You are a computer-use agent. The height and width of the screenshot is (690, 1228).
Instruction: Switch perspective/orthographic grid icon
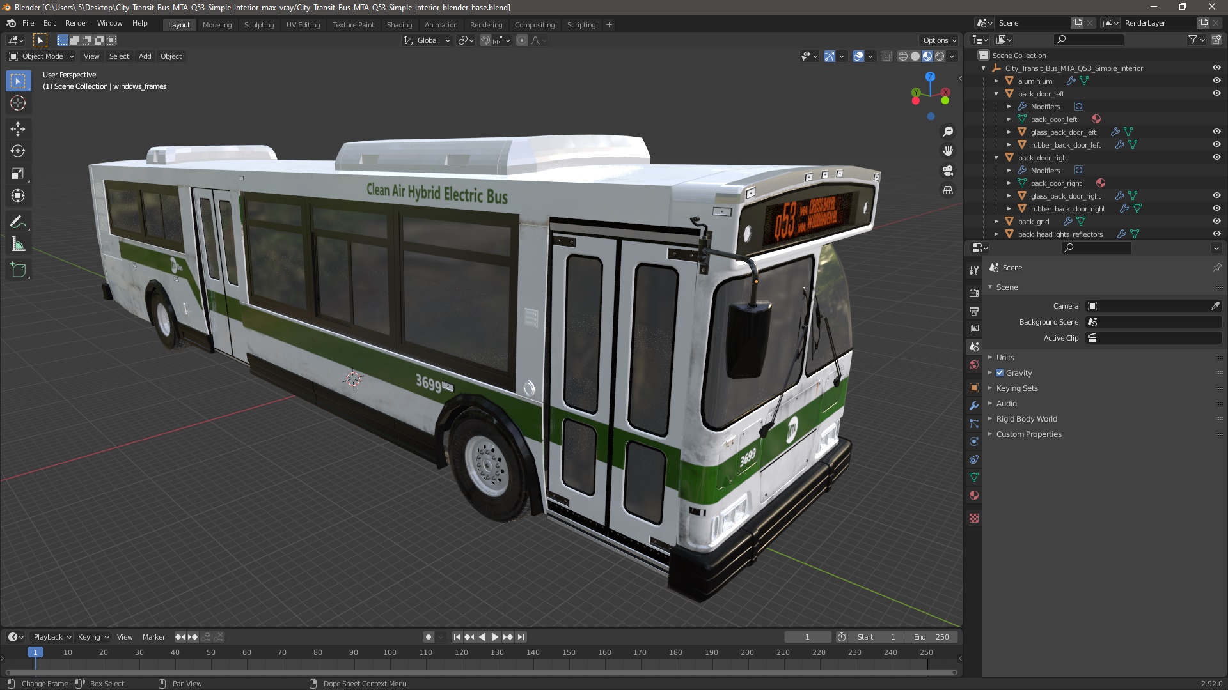point(948,190)
